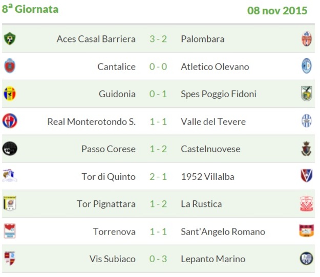Click the Castelnuovese team crest

[306, 149]
